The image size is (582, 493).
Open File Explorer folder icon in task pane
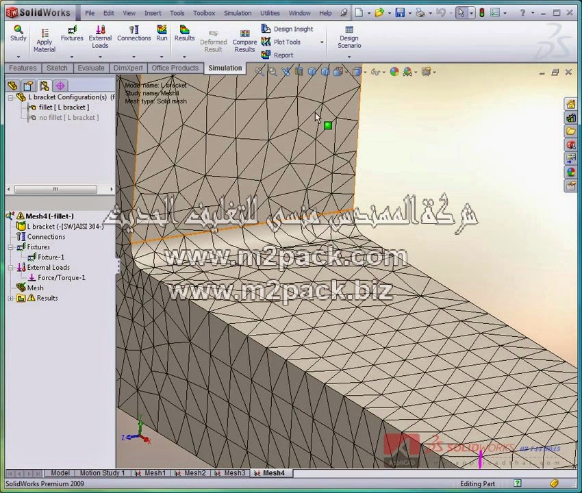pos(571,131)
